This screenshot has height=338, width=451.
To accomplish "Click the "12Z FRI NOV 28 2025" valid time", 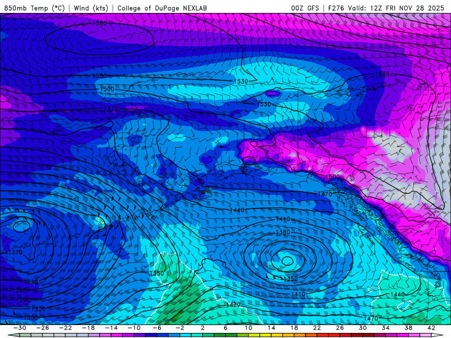I will [x=407, y=8].
